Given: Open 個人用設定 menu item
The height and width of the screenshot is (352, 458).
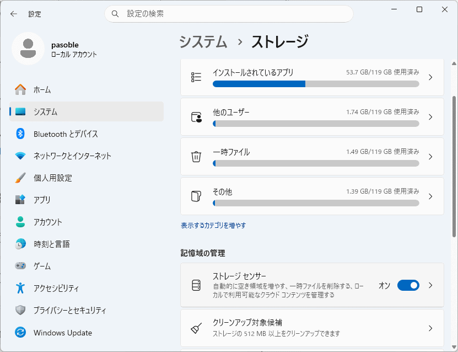Looking at the screenshot, I should coord(87,178).
